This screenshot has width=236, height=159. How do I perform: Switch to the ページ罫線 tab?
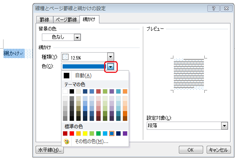click(65, 19)
